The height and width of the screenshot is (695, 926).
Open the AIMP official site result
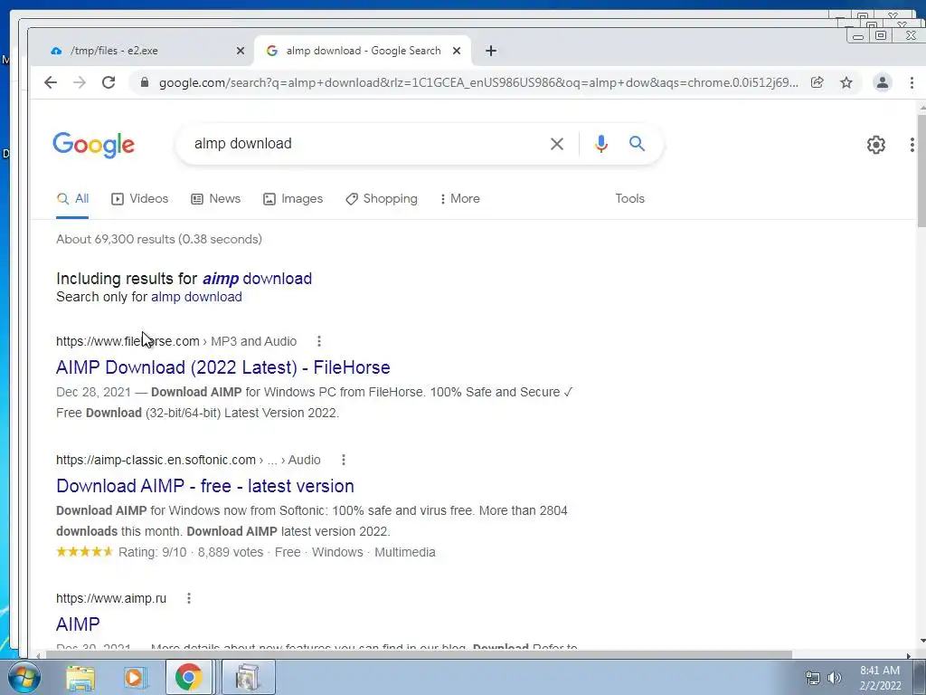point(78,624)
